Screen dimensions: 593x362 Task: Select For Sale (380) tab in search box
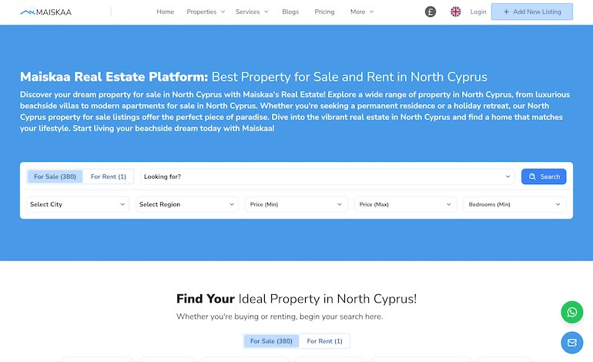pyautogui.click(x=55, y=176)
